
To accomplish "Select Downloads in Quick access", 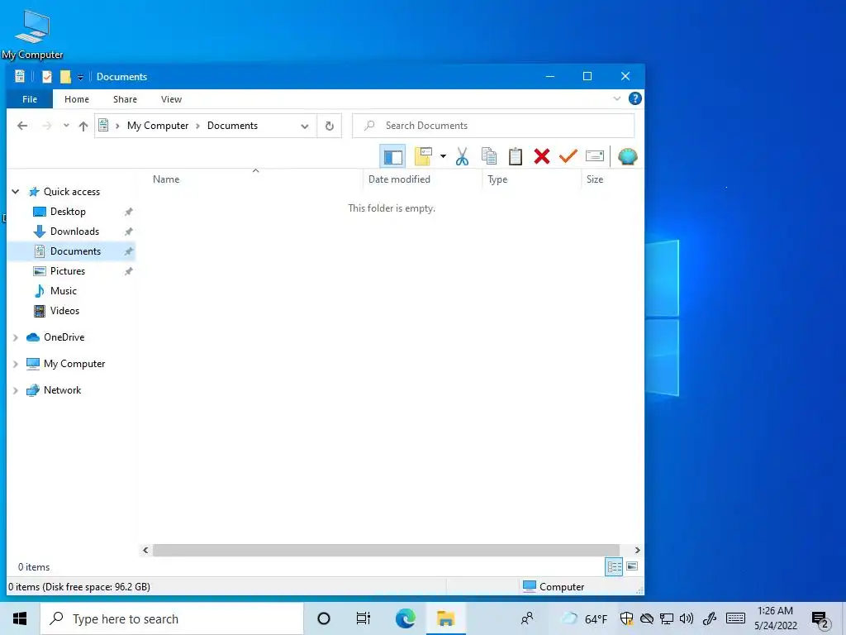I will tap(74, 232).
